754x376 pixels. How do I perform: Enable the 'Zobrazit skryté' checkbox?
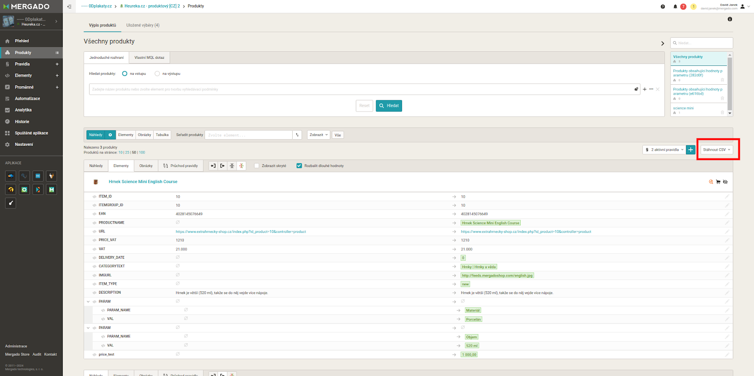[256, 166]
